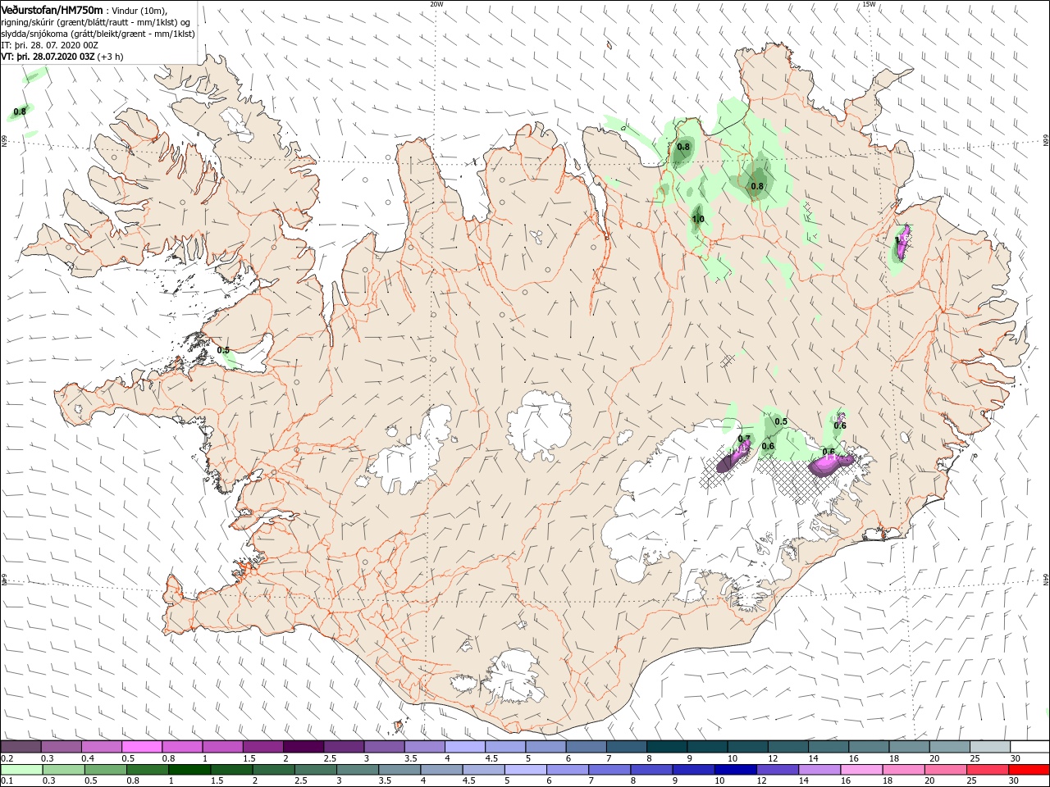Click the 'rigning/skúrir' header line

96,22
